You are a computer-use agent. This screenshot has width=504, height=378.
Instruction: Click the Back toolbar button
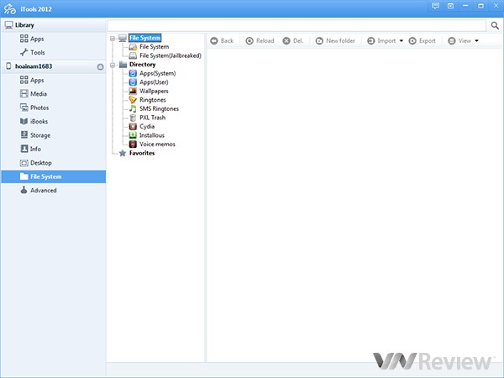point(222,41)
